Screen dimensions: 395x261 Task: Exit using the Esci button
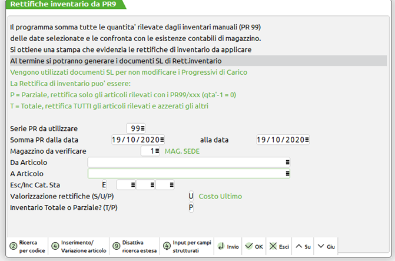tap(280, 246)
